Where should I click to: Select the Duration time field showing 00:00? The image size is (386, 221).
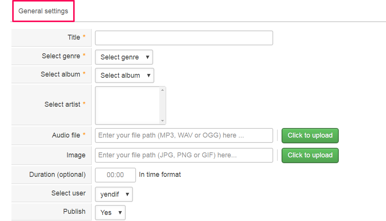[115, 175]
